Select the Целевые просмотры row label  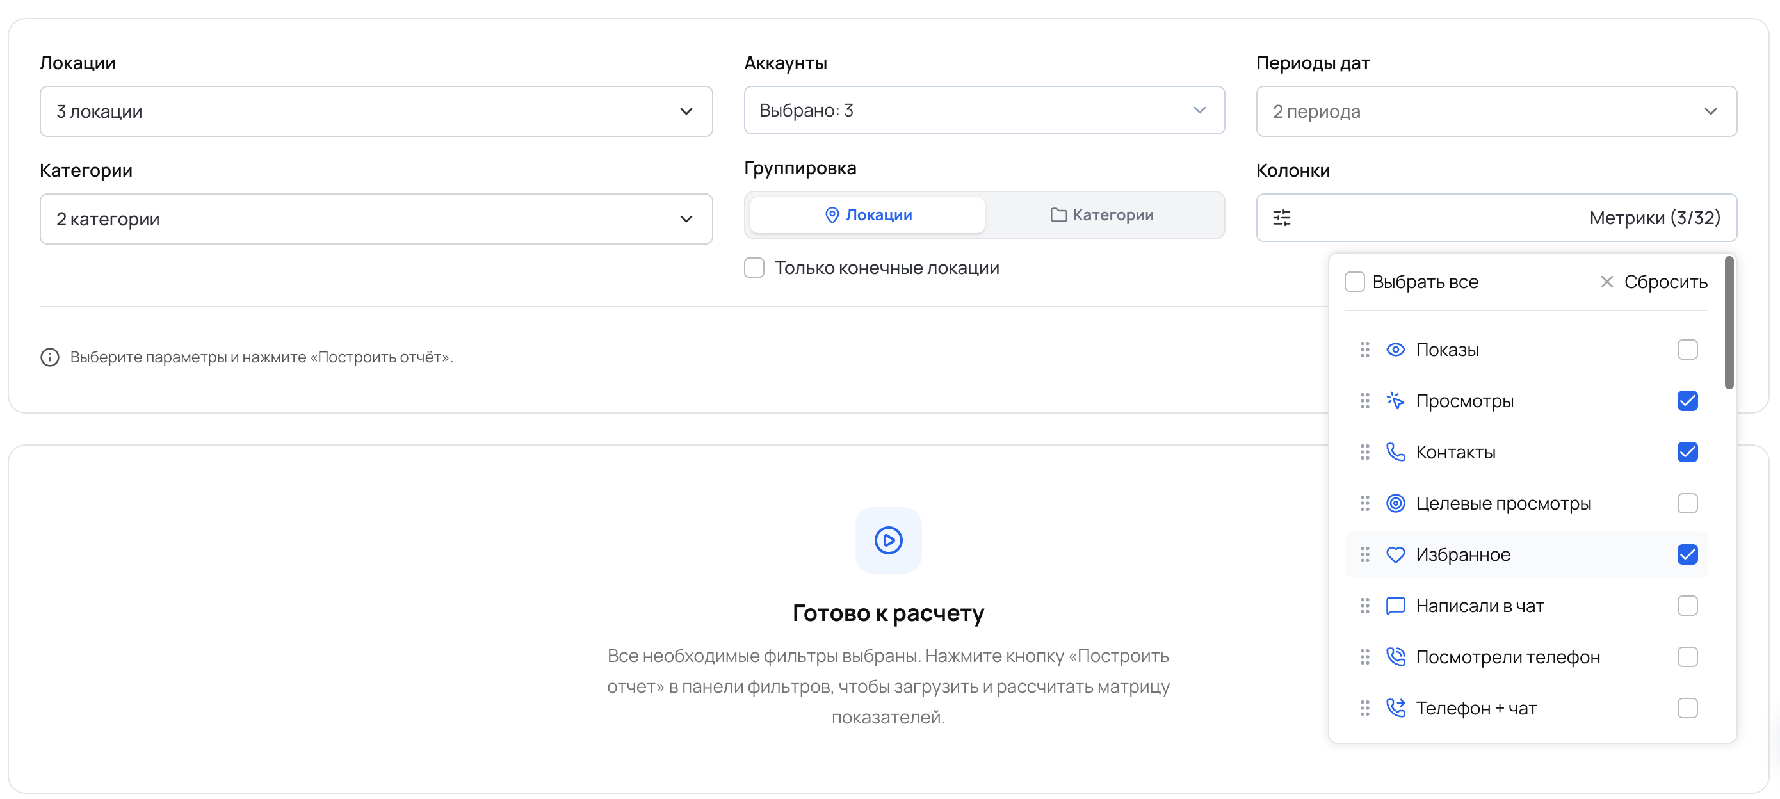click(x=1503, y=503)
